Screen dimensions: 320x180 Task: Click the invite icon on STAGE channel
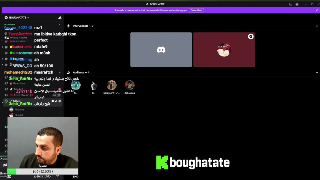(56, 101)
